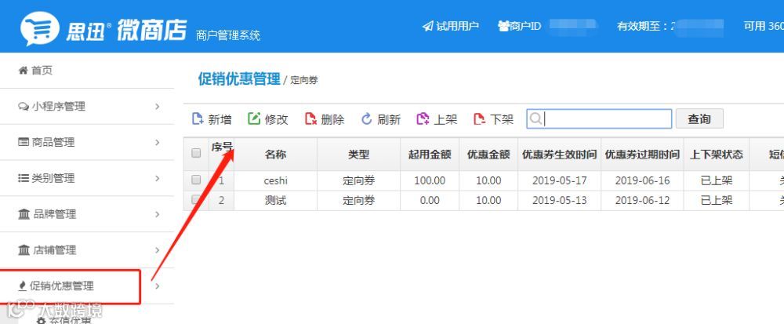Image resolution: width=784 pixels, height=324 pixels.
Task: Check the box for the 测试 row
Action: tap(196, 200)
